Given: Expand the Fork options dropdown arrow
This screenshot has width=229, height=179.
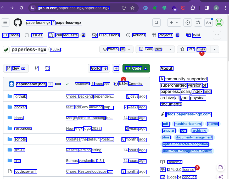Looking at the screenshot, I should pos(170,49).
